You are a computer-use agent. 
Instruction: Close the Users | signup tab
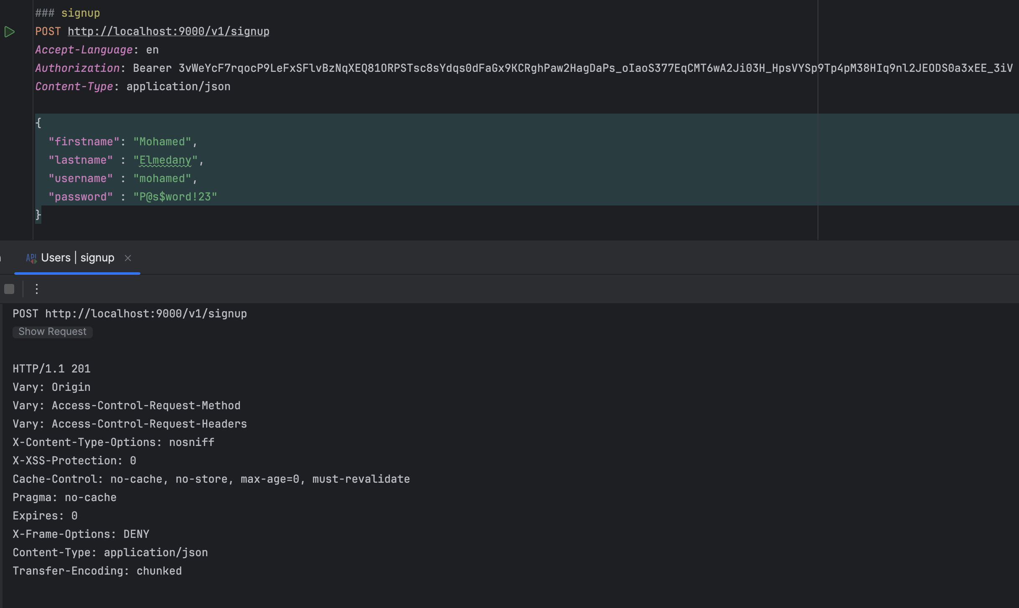point(128,258)
